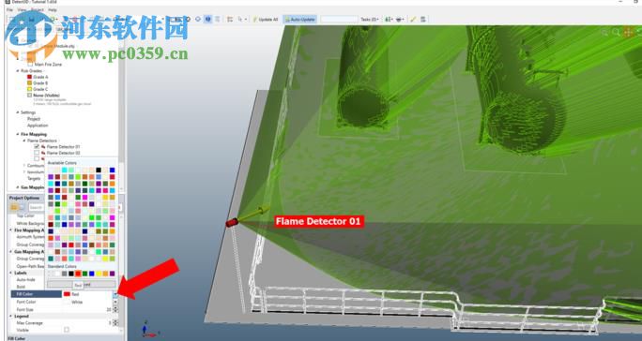Click the red flame detector object in viewport
This screenshot has height=341, width=642.
pos(231,222)
